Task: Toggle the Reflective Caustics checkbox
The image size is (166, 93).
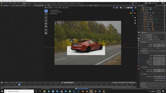Action: pos(164,79)
